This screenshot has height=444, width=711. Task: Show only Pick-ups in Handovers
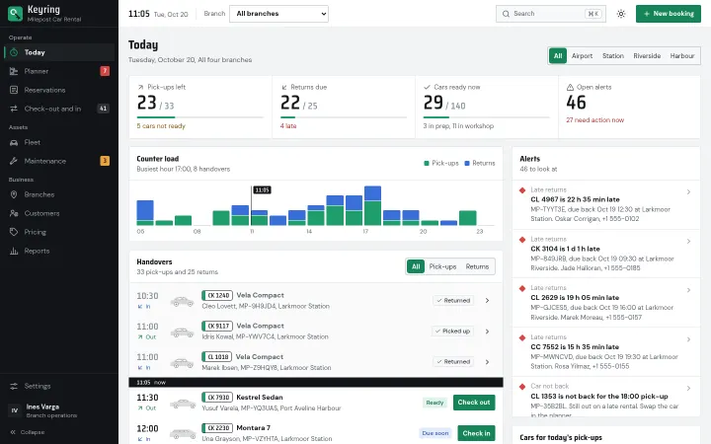click(442, 266)
